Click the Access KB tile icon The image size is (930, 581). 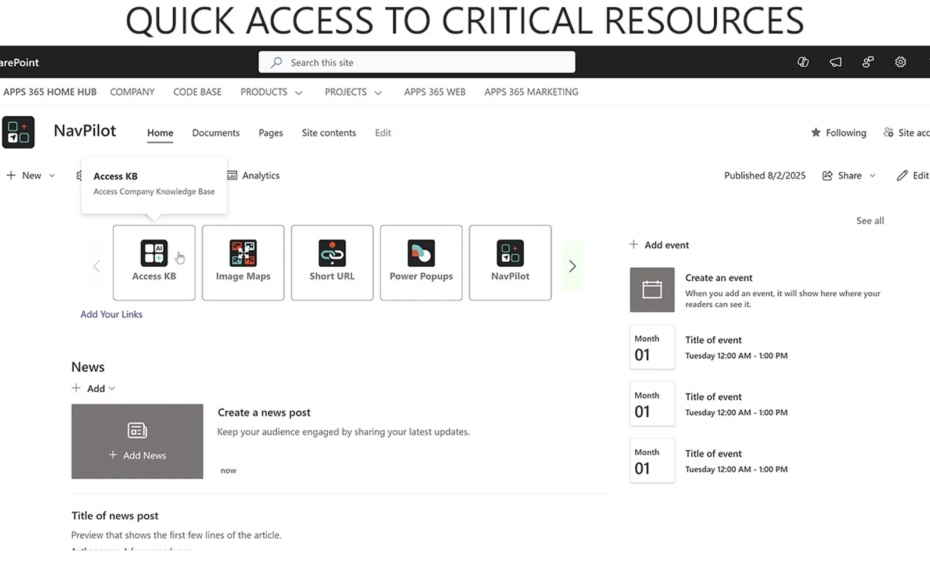coord(154,253)
